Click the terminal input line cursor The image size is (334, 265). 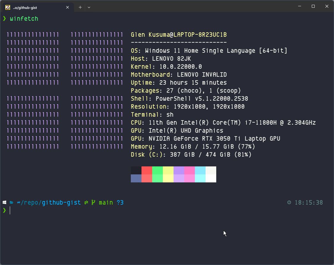point(10,210)
